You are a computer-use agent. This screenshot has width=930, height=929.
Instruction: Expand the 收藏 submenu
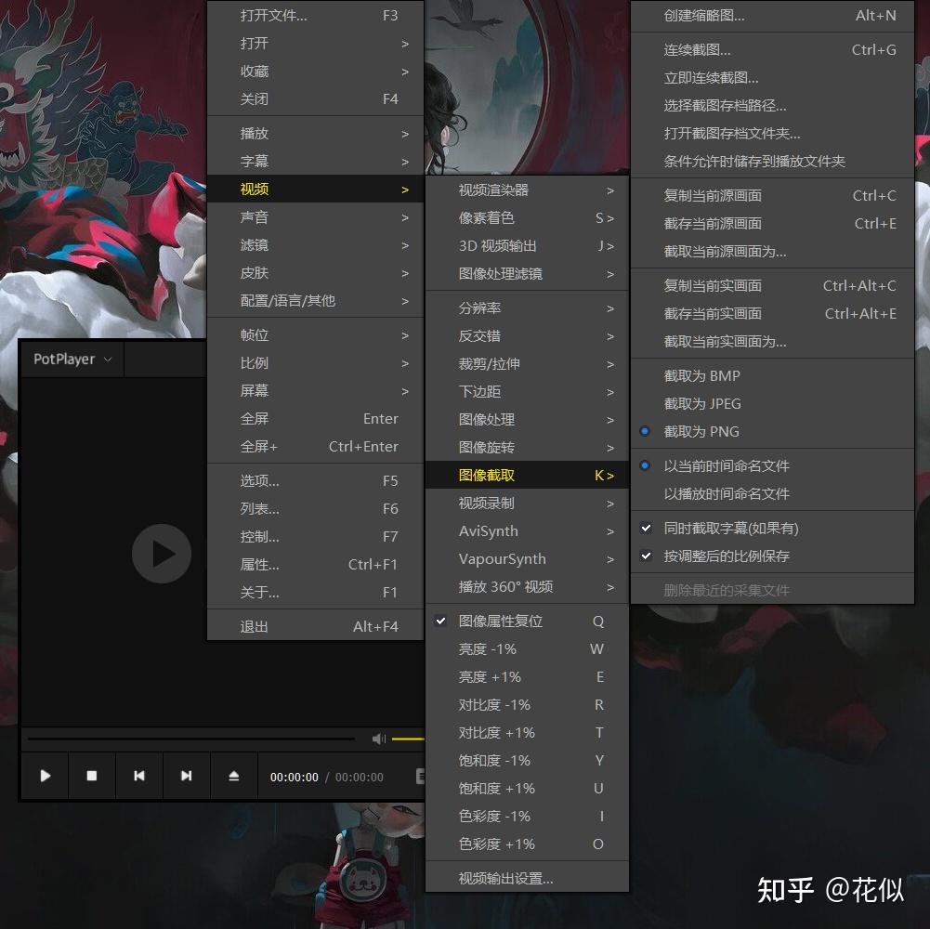[x=316, y=72]
